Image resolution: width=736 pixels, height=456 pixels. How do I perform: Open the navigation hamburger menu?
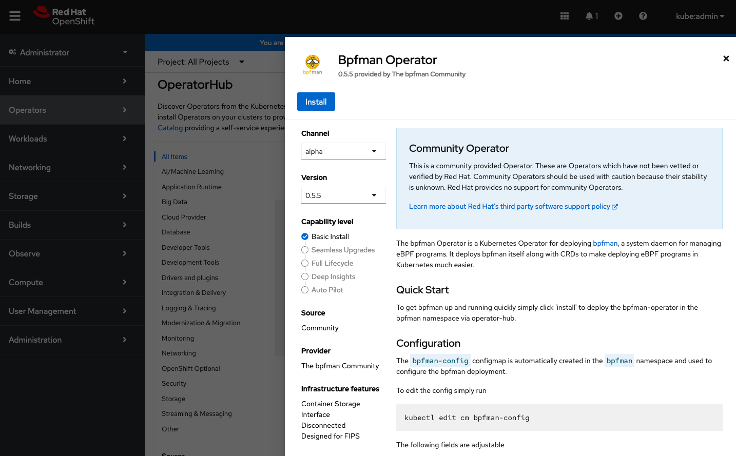click(x=14, y=15)
